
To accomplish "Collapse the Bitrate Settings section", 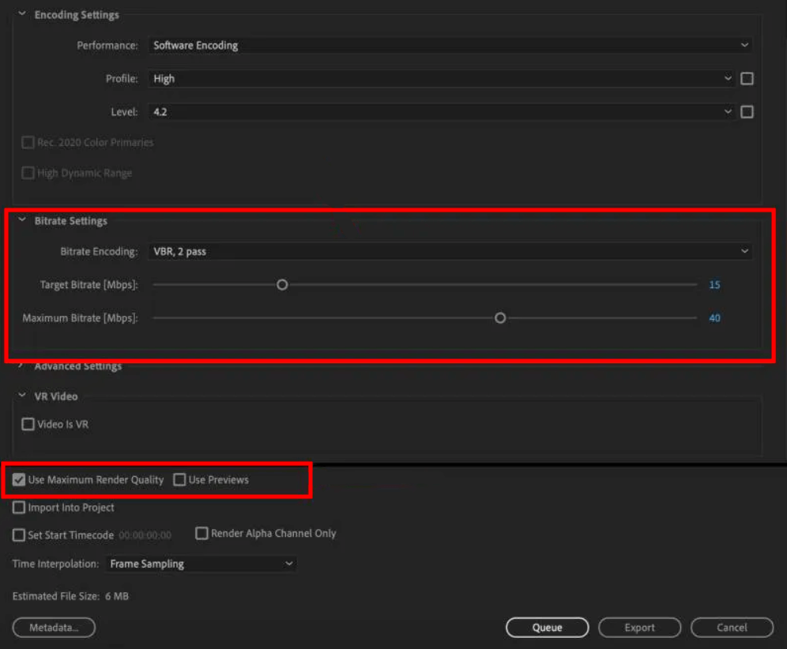I will [x=22, y=221].
